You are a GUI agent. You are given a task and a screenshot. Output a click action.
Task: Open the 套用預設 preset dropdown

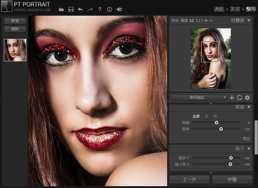[x=199, y=97]
